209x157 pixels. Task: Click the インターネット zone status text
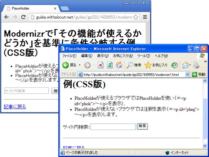click(179, 152)
